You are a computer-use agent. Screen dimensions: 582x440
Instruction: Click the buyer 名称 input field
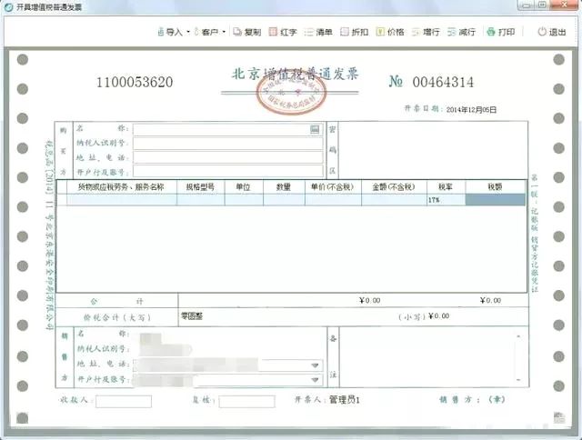click(228, 129)
